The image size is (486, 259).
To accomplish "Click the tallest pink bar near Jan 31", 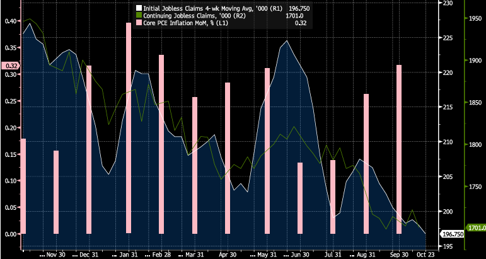I will (x=129, y=128).
